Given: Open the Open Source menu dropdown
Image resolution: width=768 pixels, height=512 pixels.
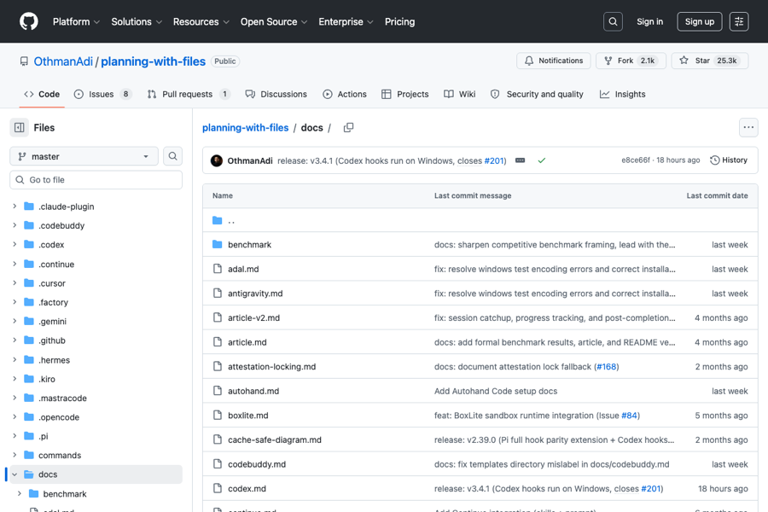Looking at the screenshot, I should tap(274, 21).
